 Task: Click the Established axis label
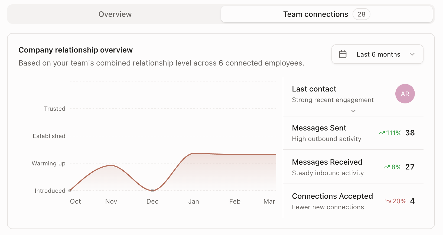(x=49, y=136)
